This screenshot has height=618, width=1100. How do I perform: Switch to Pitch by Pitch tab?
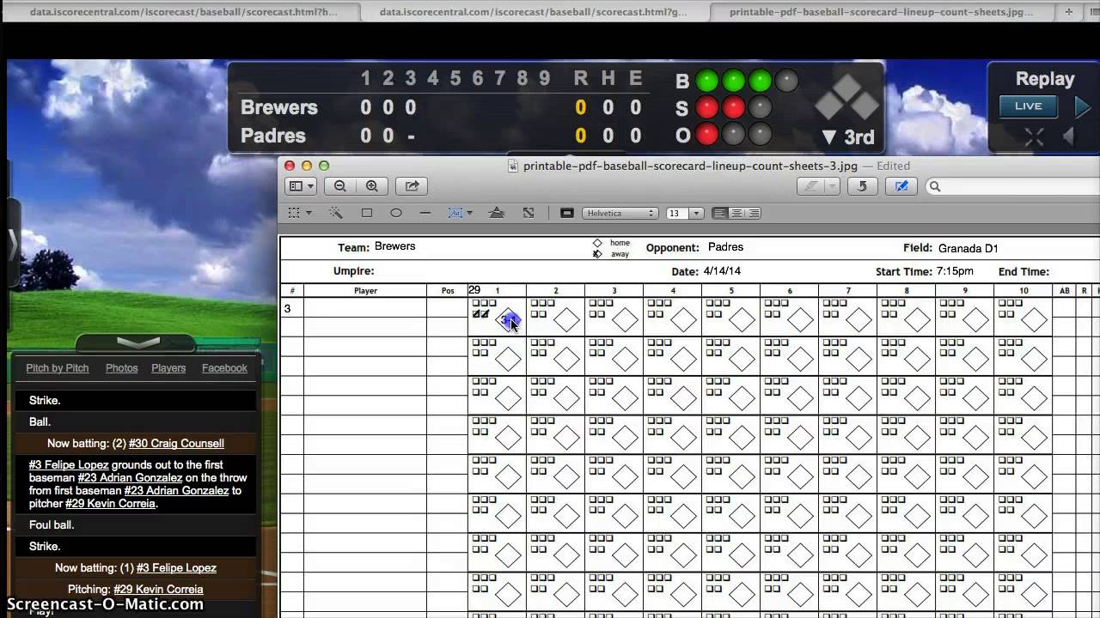(x=58, y=368)
